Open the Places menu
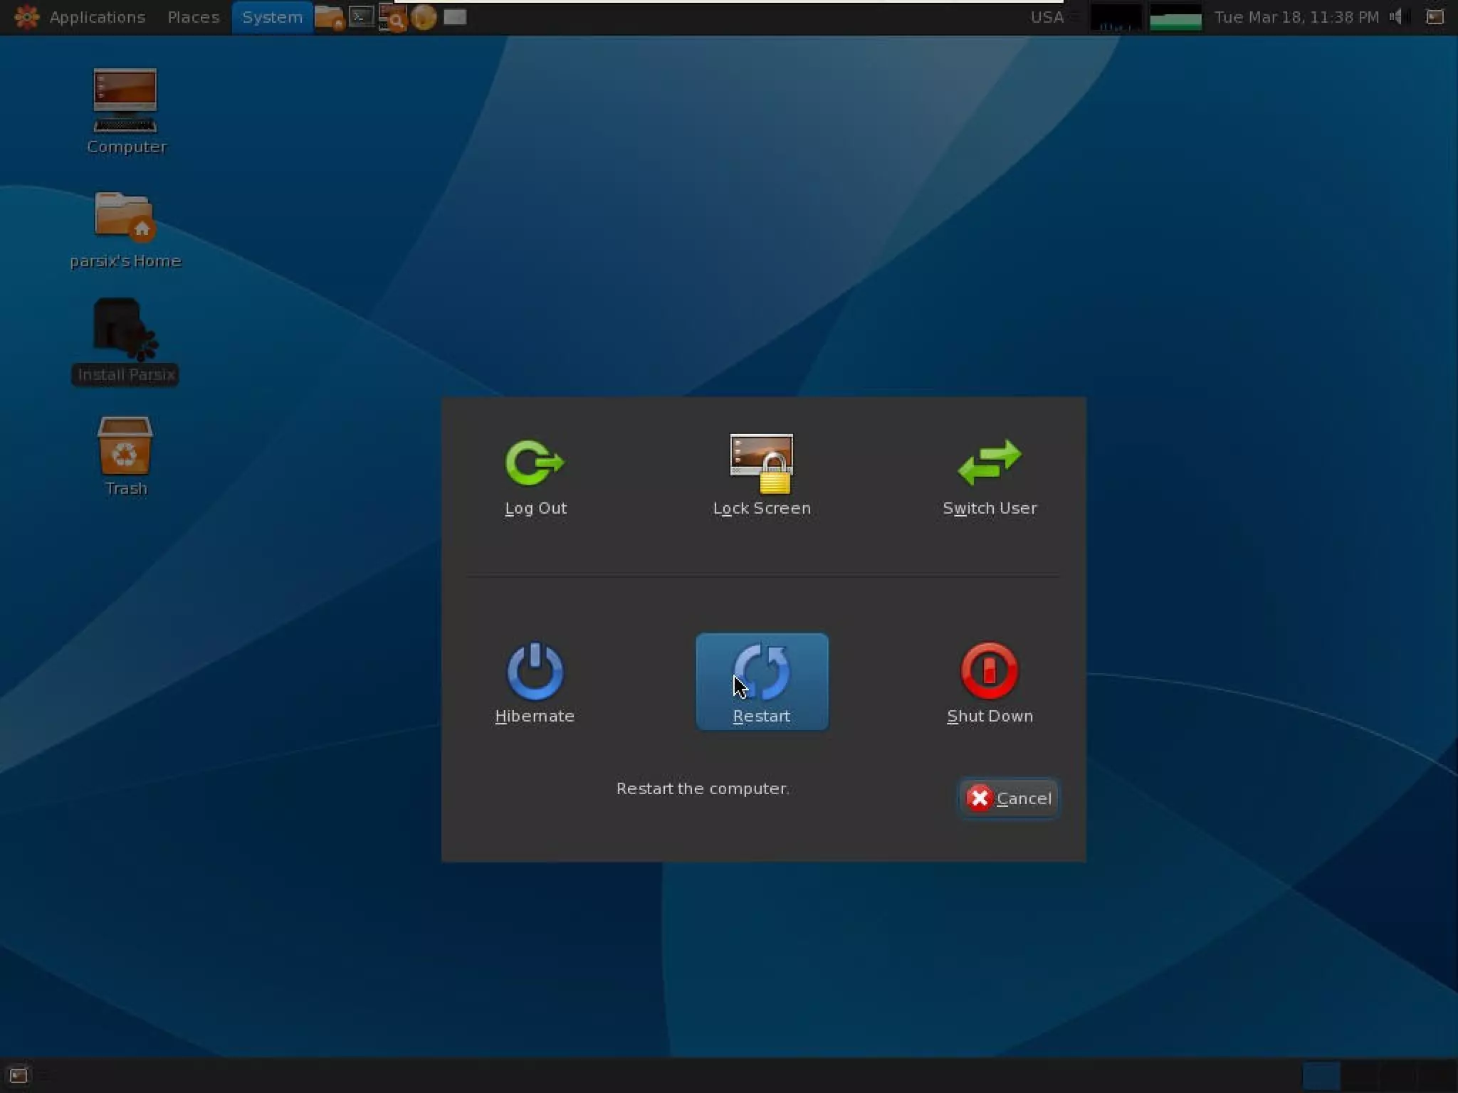Image resolution: width=1458 pixels, height=1093 pixels. pyautogui.click(x=193, y=17)
